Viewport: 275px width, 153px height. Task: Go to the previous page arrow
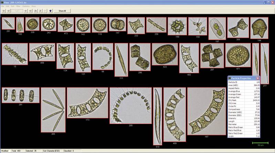(8, 11)
